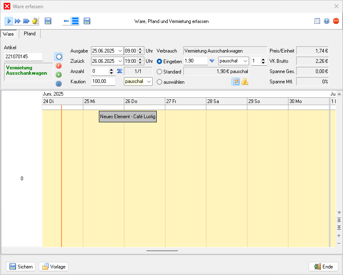
Task: Click the Neues Element - Café Lustig entry
Action: (128, 117)
